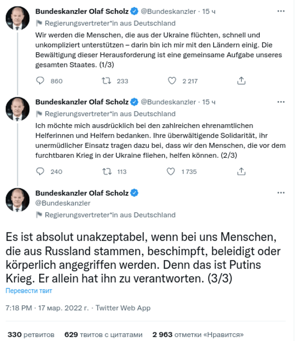
Task: Share the second tweet (2/3)
Action: pyautogui.click(x=241, y=172)
